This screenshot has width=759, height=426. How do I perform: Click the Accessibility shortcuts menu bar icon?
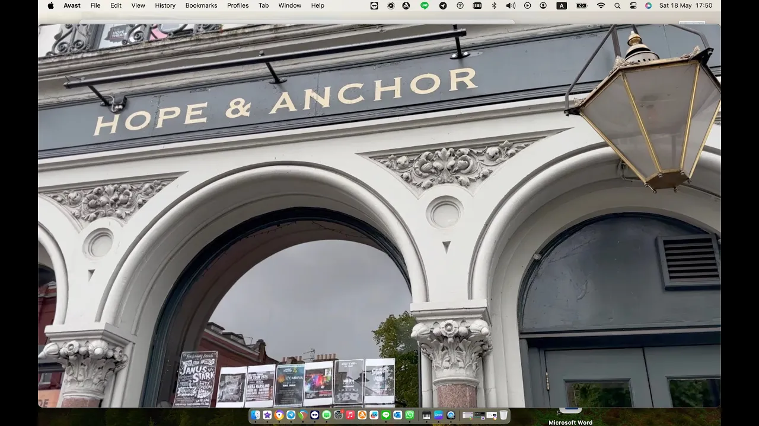click(460, 5)
